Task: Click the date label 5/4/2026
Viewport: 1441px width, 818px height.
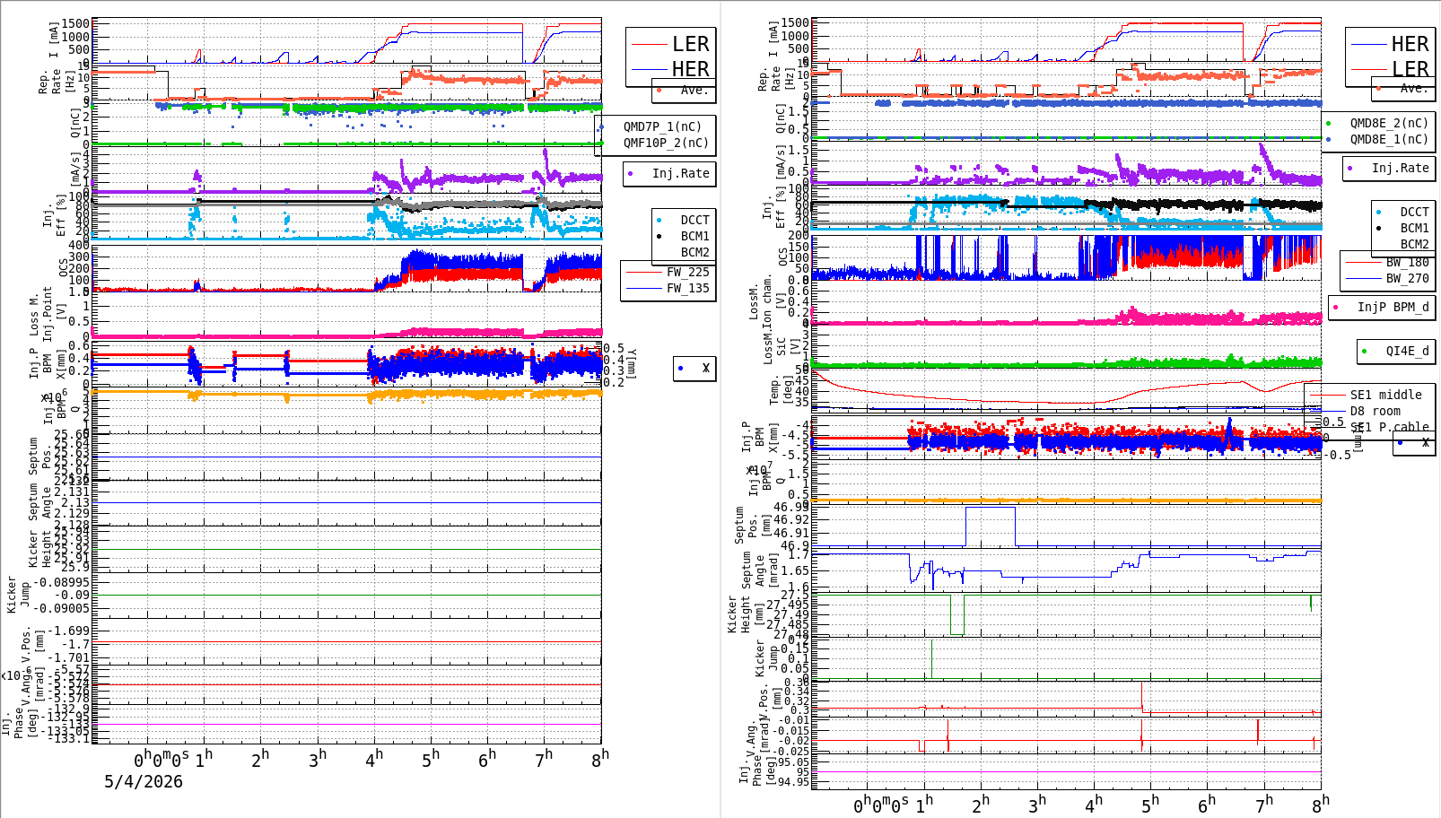Action: click(x=144, y=781)
